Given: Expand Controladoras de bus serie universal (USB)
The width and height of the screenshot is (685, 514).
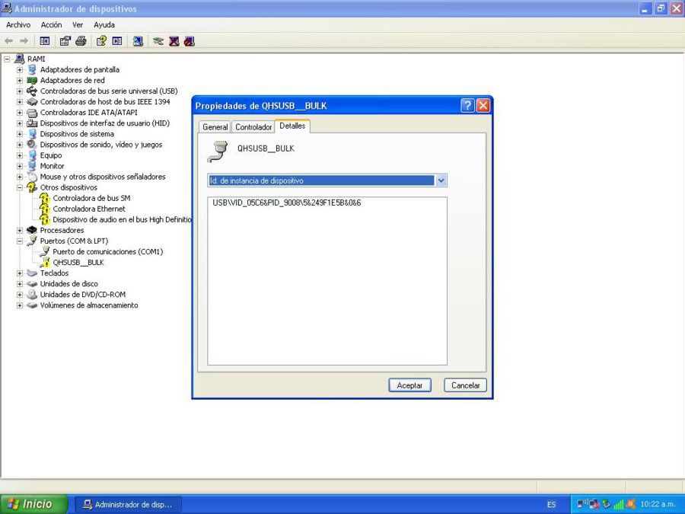Looking at the screenshot, I should coord(20,91).
